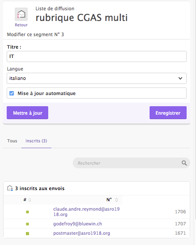
Task: Switch to the Tous tab
Action: pos(12,141)
